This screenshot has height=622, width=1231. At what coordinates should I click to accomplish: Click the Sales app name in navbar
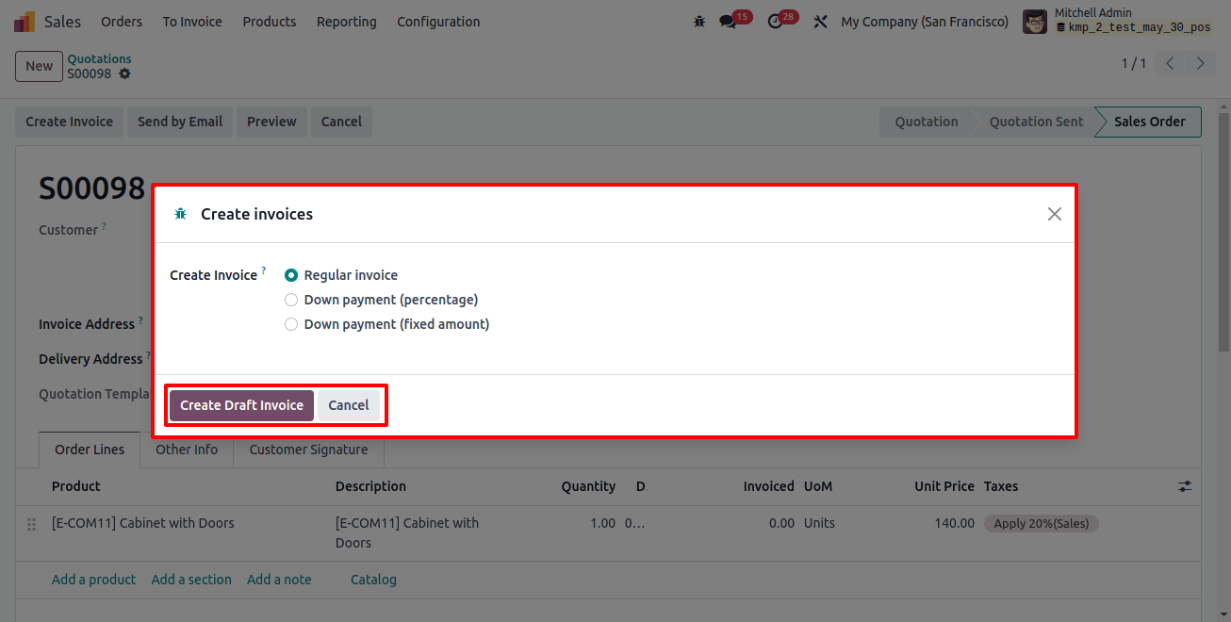click(62, 22)
